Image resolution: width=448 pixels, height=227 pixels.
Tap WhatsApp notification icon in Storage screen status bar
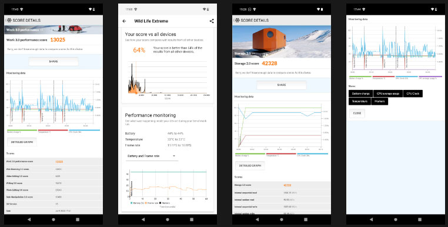(250, 9)
